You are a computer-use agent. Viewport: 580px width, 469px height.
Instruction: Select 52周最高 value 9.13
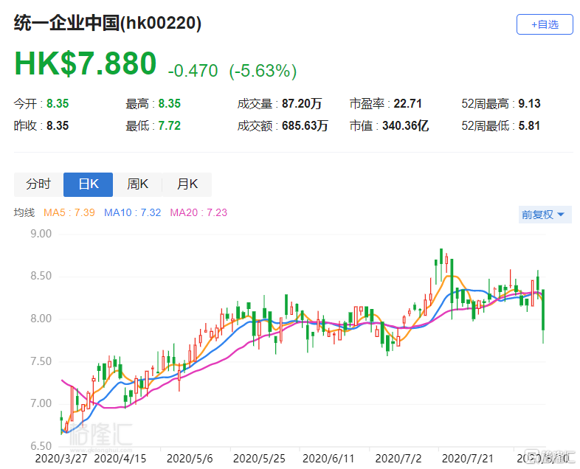pos(529,103)
